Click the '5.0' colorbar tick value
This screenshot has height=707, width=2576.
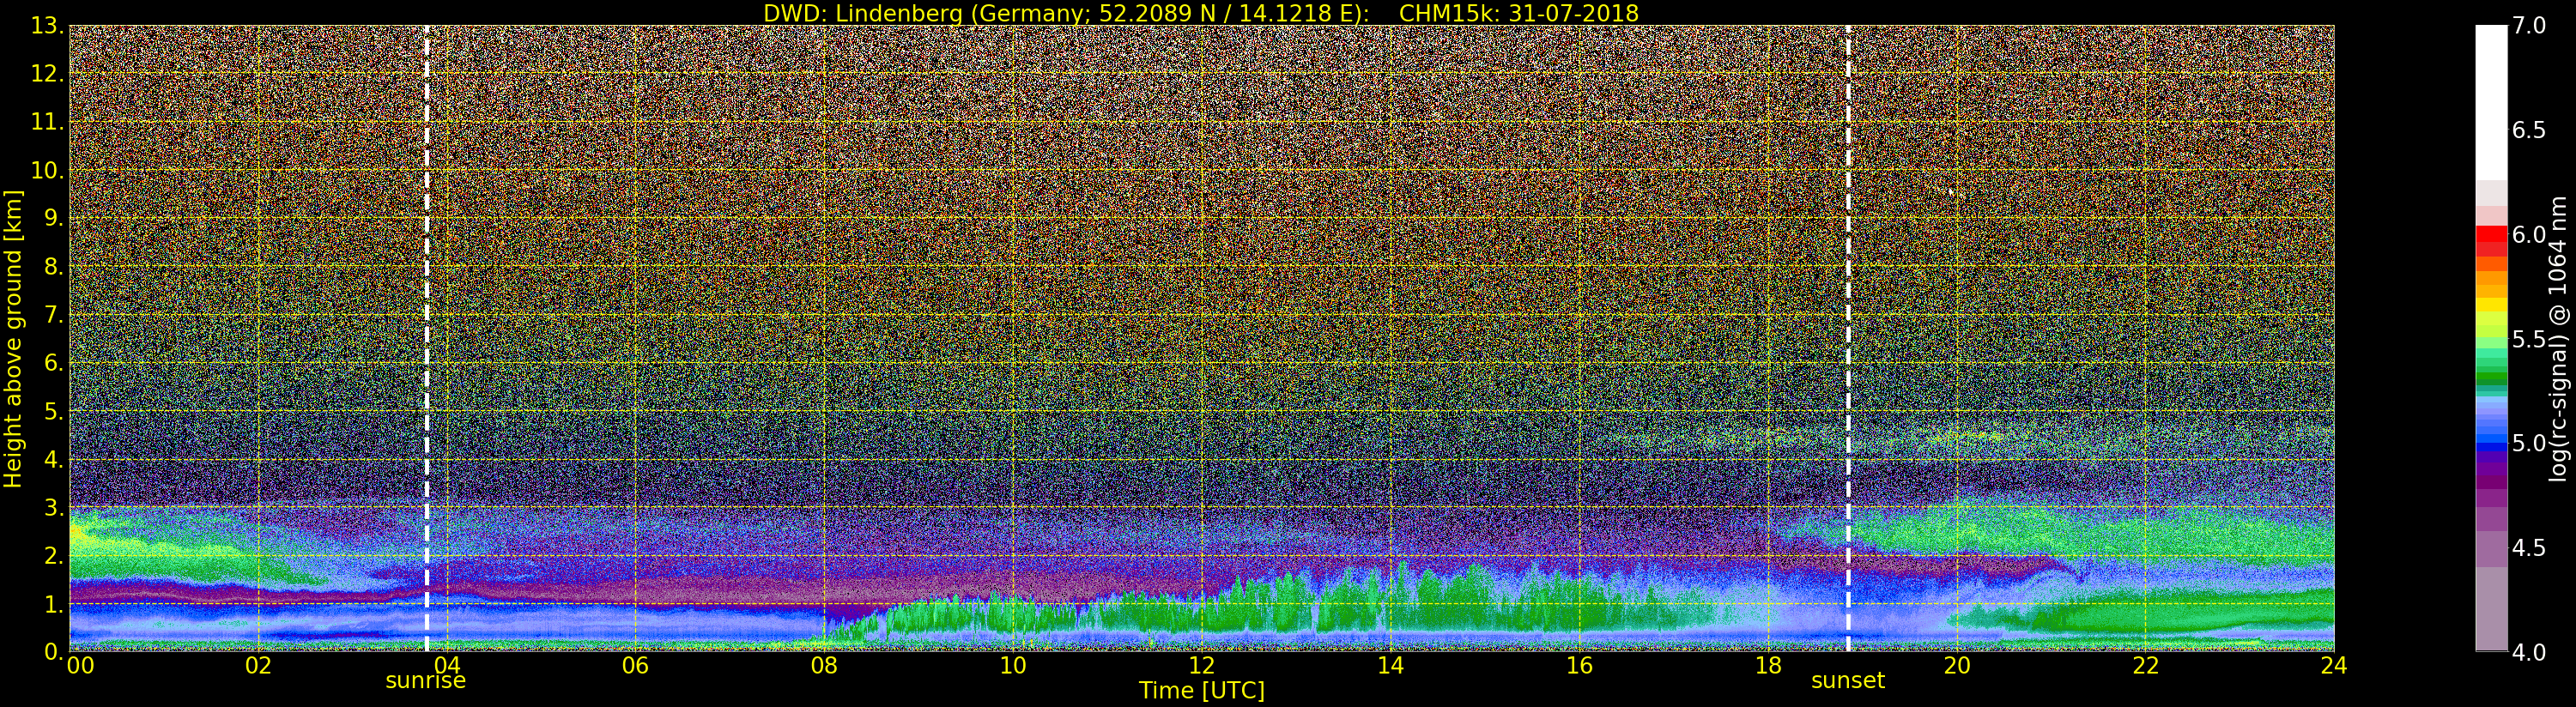pos(2528,443)
